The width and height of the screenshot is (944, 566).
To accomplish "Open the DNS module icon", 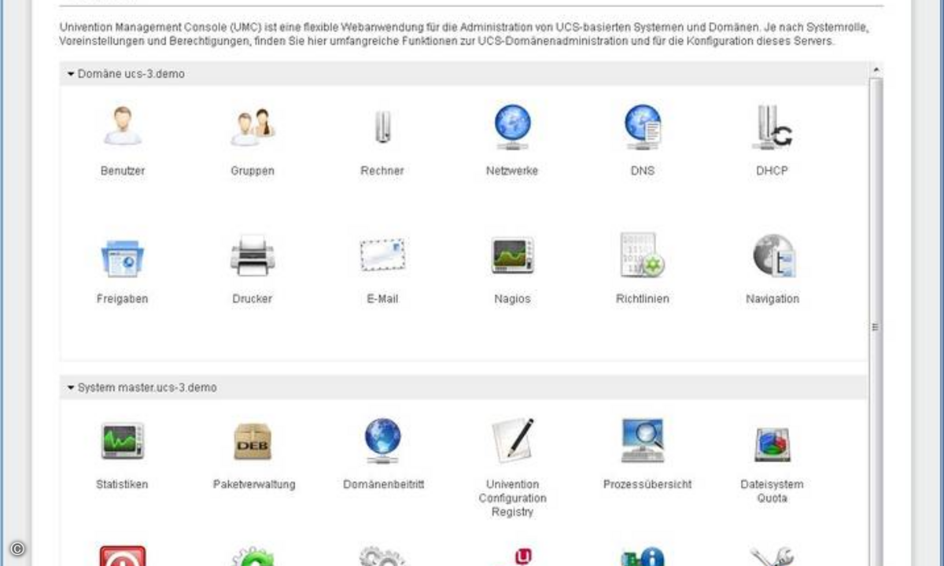I will tap(643, 127).
